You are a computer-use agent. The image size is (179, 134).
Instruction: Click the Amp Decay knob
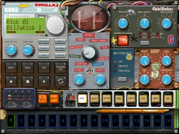(x=145, y=61)
